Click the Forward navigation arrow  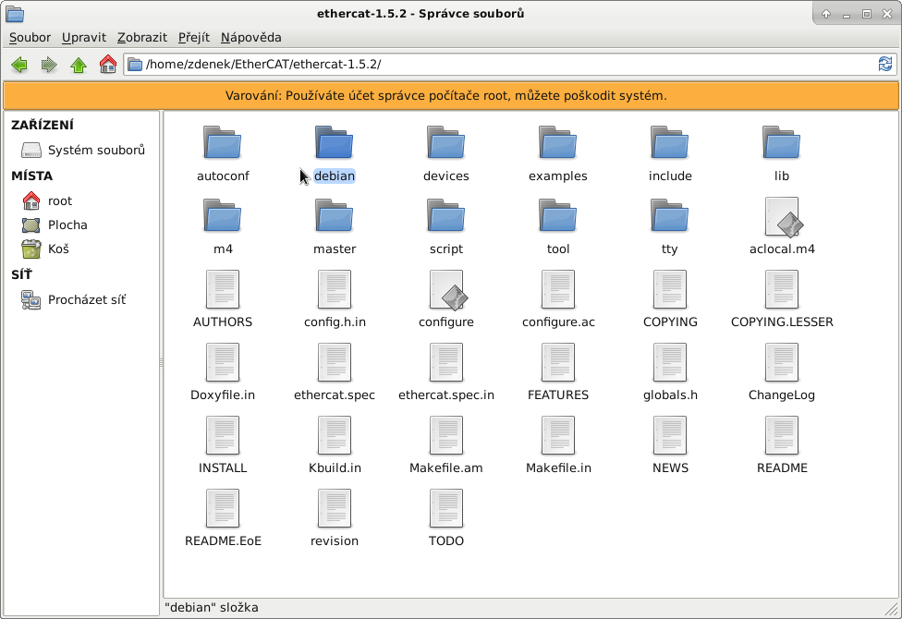pyautogui.click(x=49, y=65)
